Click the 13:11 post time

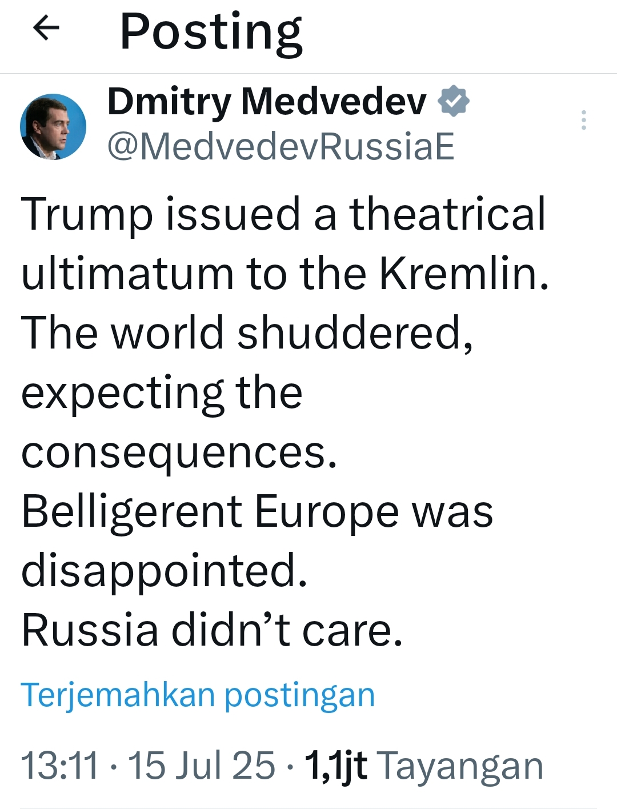(59, 766)
